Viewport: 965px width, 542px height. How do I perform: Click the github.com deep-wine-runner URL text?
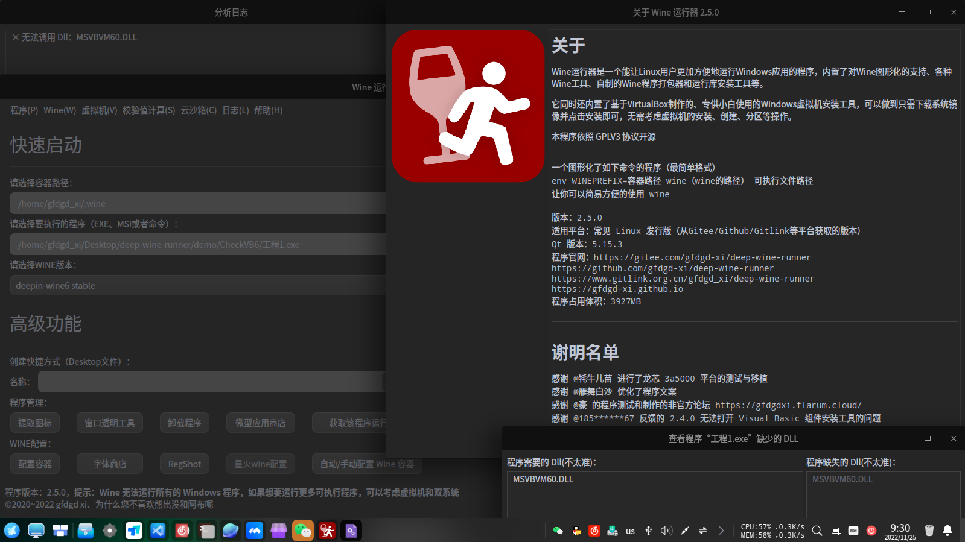pyautogui.click(x=663, y=268)
